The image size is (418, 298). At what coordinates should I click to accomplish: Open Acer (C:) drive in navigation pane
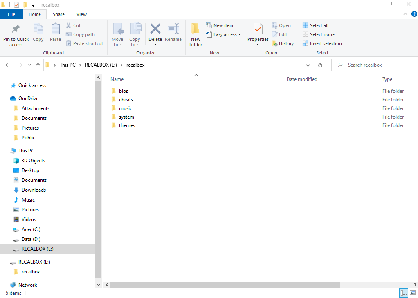(31, 229)
